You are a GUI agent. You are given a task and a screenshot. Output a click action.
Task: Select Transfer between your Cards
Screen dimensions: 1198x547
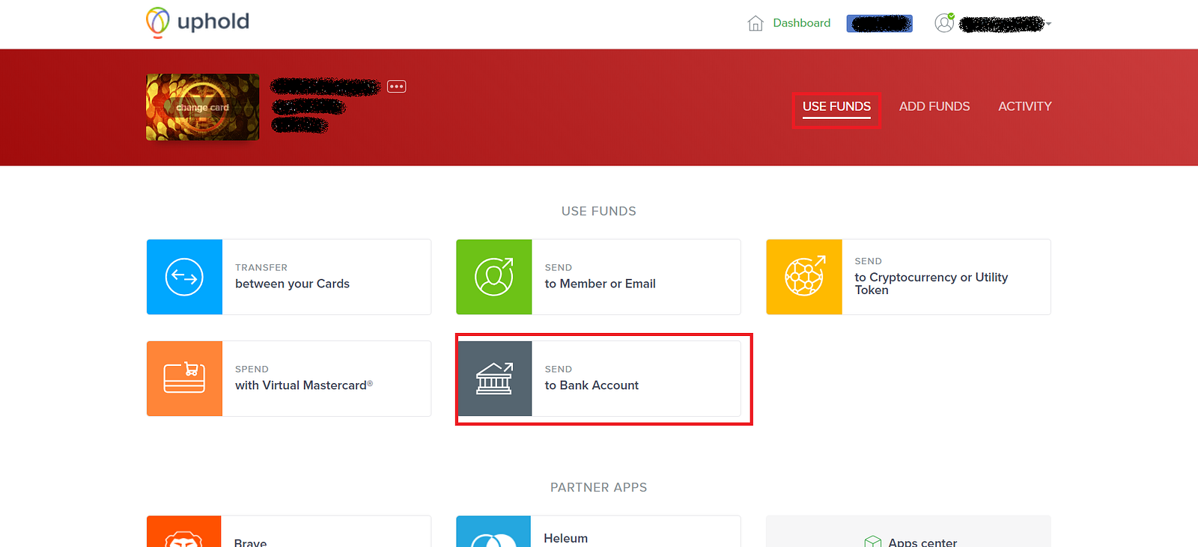point(289,277)
